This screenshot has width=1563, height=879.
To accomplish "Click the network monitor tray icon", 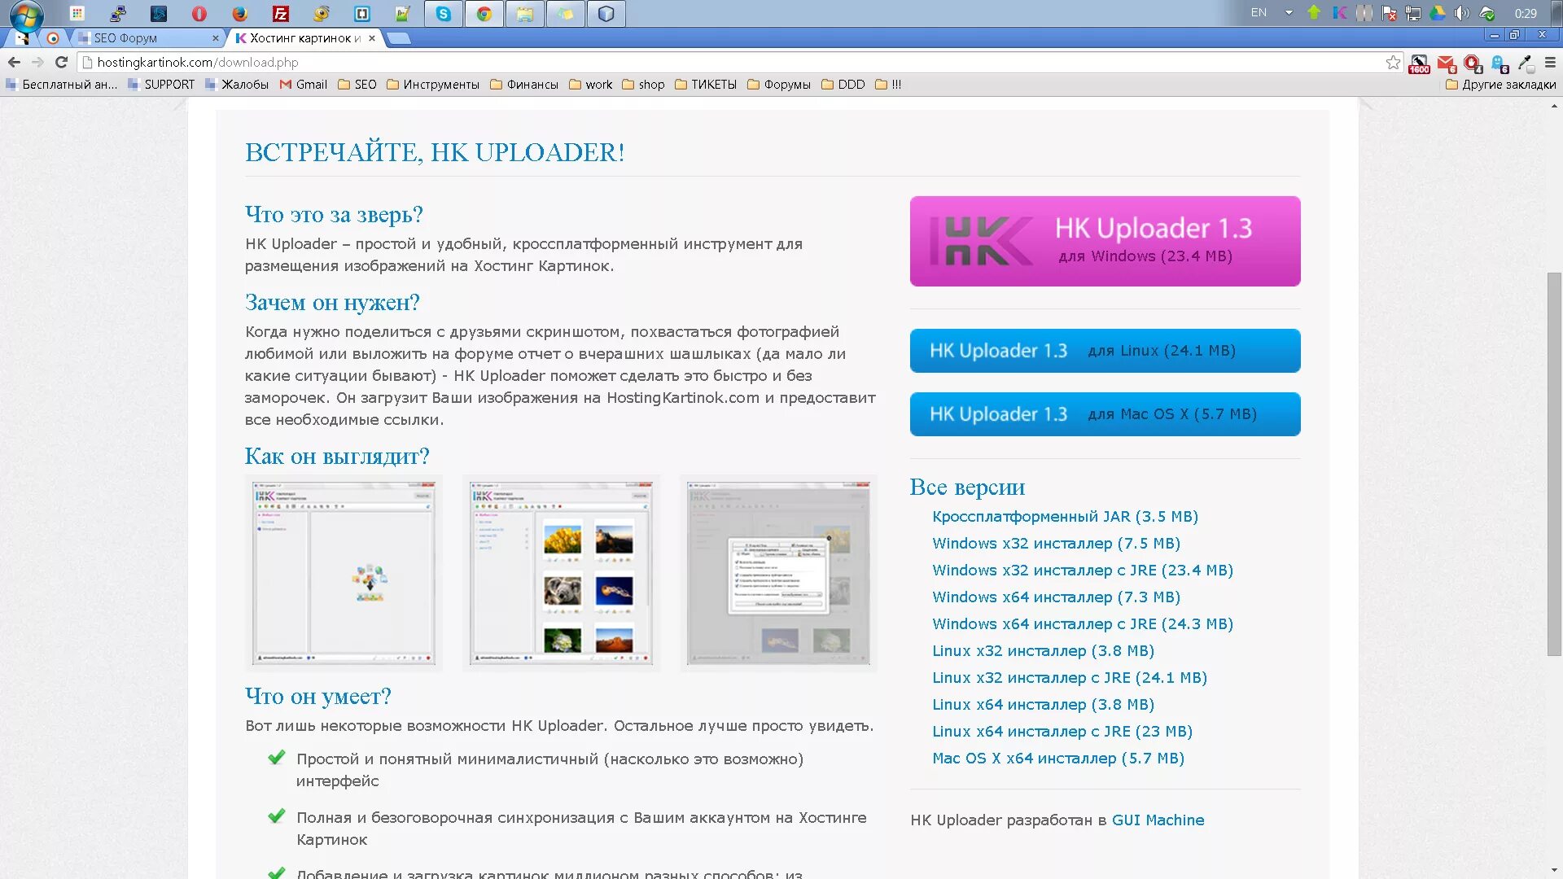I will [x=1413, y=13].
